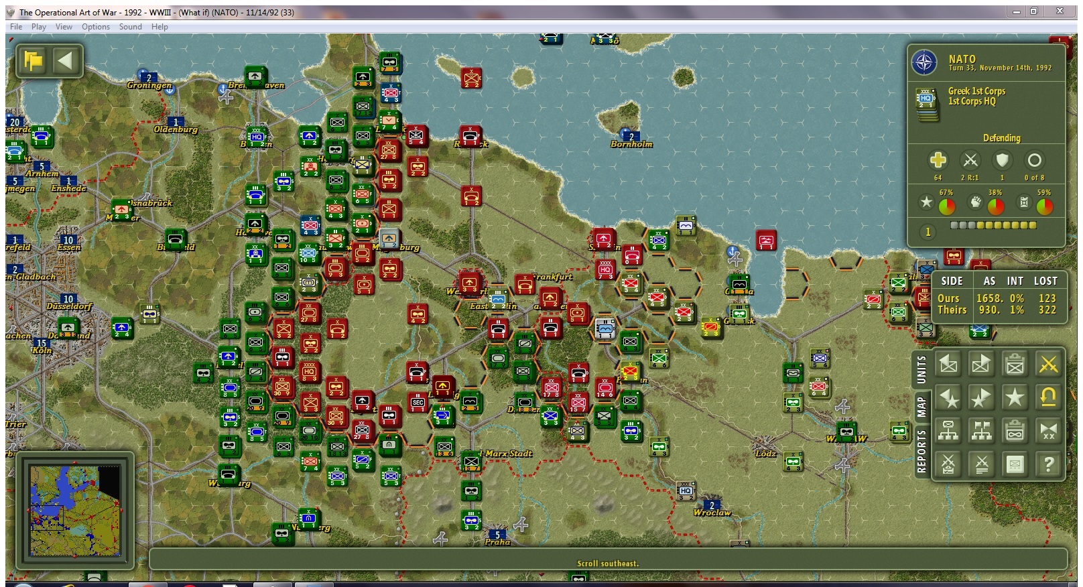Click the plain star formation icon
Viewport: 1083px width, 587px height.
pyautogui.click(x=1015, y=397)
